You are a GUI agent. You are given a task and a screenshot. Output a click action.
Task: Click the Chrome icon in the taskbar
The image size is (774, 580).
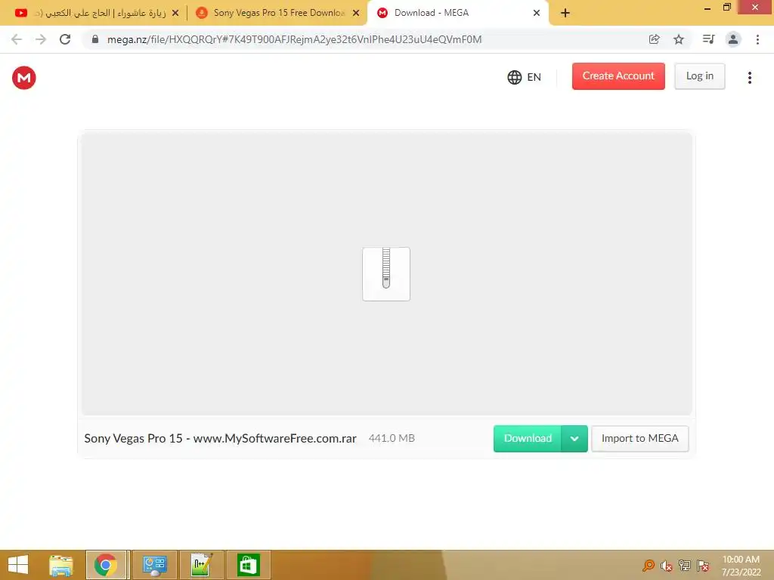pos(106,565)
